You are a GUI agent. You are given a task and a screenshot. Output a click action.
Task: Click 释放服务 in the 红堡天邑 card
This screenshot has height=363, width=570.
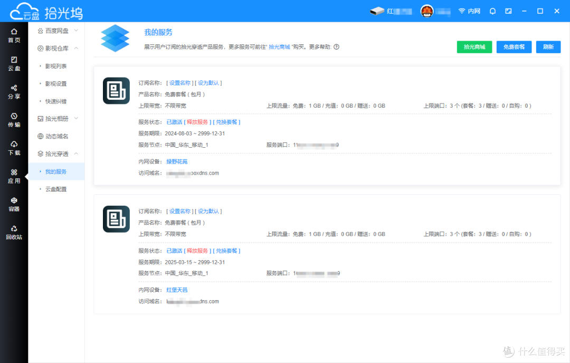click(x=197, y=251)
